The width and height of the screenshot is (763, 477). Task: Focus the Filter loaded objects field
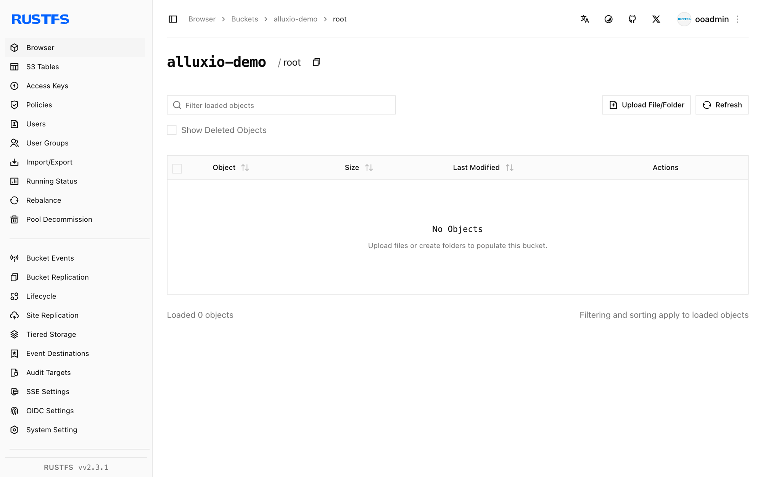pos(281,105)
